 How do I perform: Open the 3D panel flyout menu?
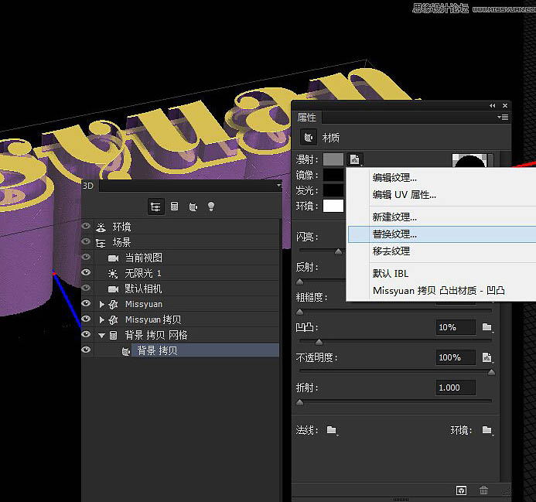coord(279,186)
